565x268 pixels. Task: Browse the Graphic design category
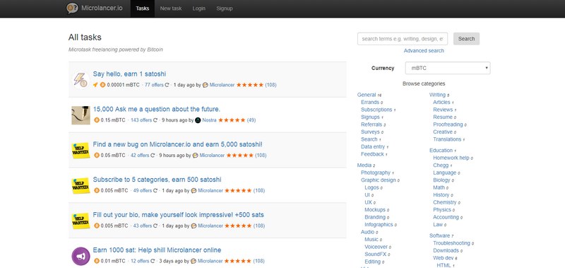(x=379, y=180)
